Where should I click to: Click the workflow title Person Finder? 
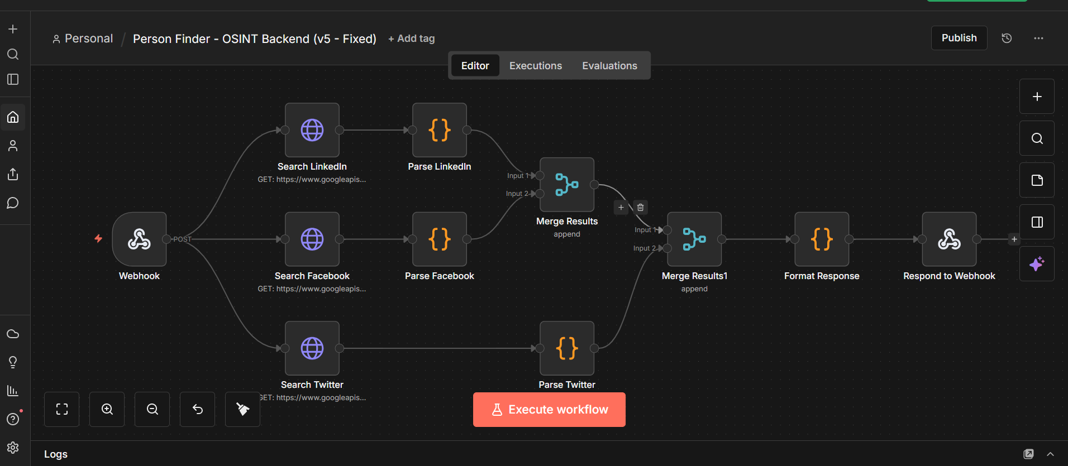click(x=255, y=39)
